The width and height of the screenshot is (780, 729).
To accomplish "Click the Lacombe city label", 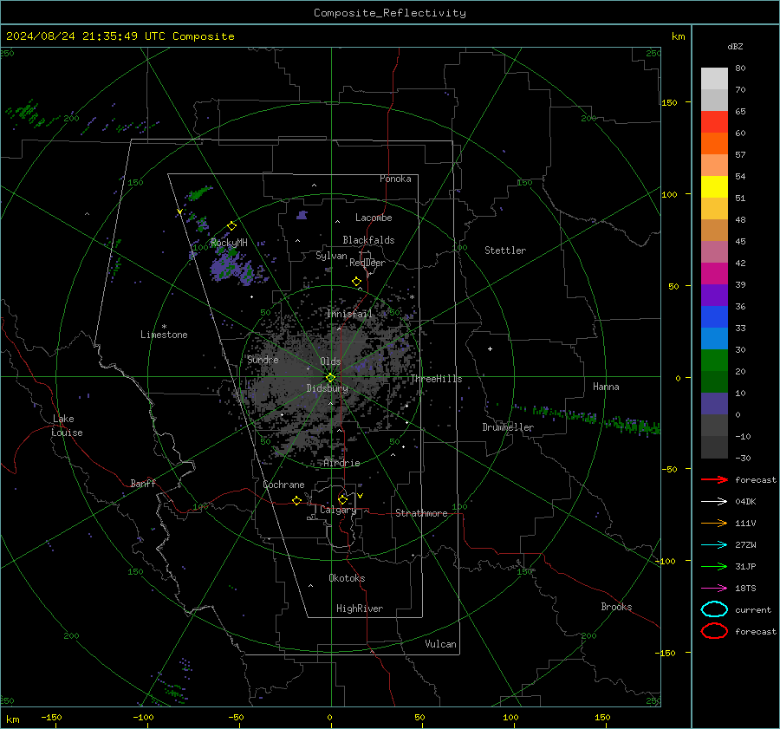I will tap(374, 218).
